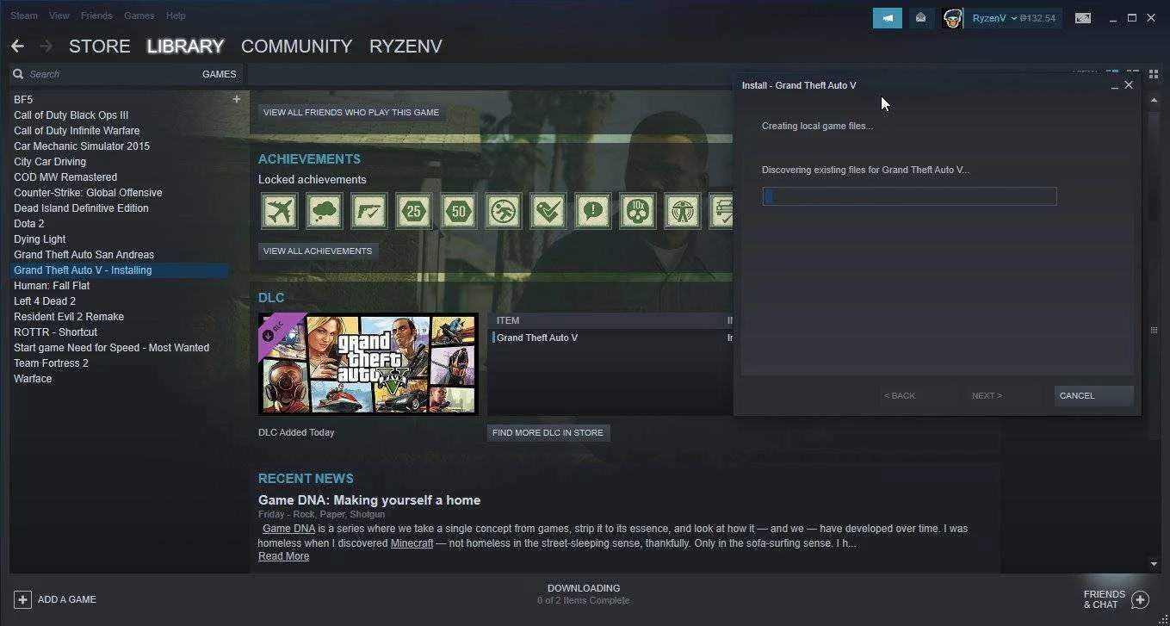Screen dimensions: 1170x626
Task: Click the underlined Game DNA link
Action: click(288, 529)
